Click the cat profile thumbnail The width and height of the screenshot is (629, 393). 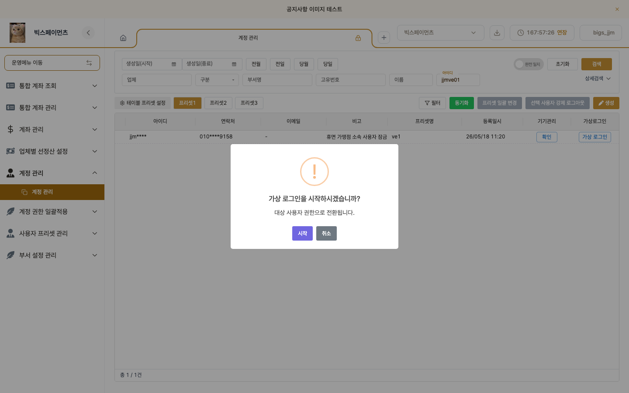click(x=17, y=33)
